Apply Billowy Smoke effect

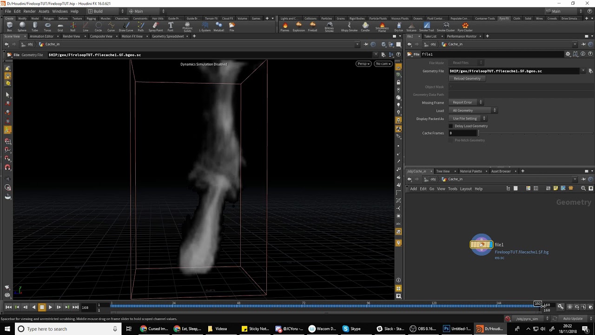pyautogui.click(x=329, y=27)
